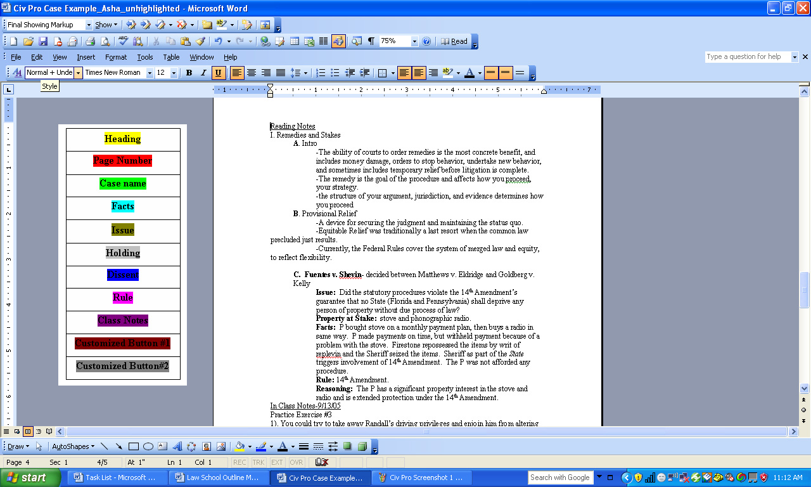Select the Oval shape tool
The image size is (811, 487).
[x=148, y=446]
